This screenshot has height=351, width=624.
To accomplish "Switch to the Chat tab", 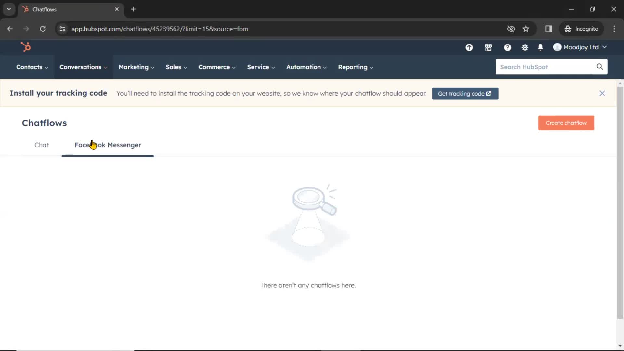I will (42, 145).
